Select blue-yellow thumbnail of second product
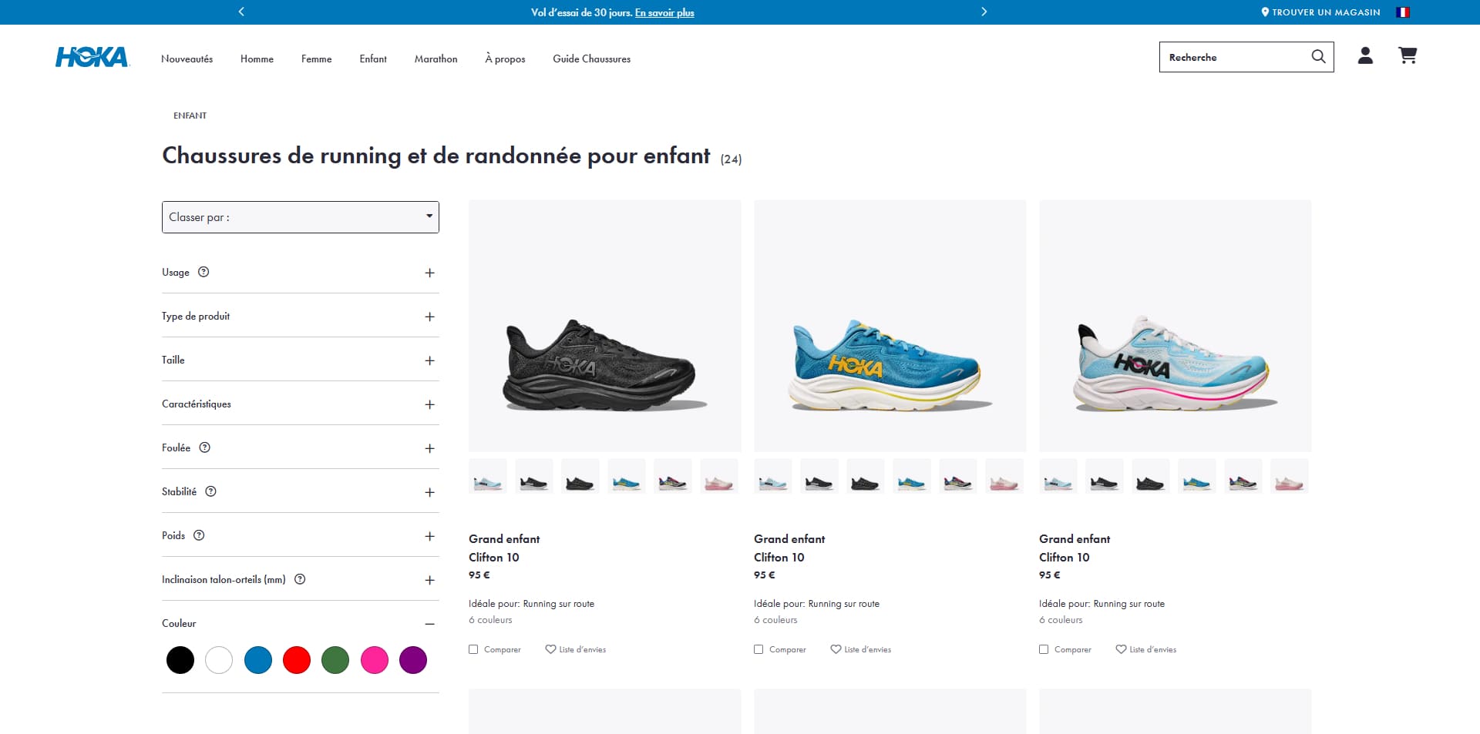This screenshot has width=1480, height=734. click(x=912, y=476)
